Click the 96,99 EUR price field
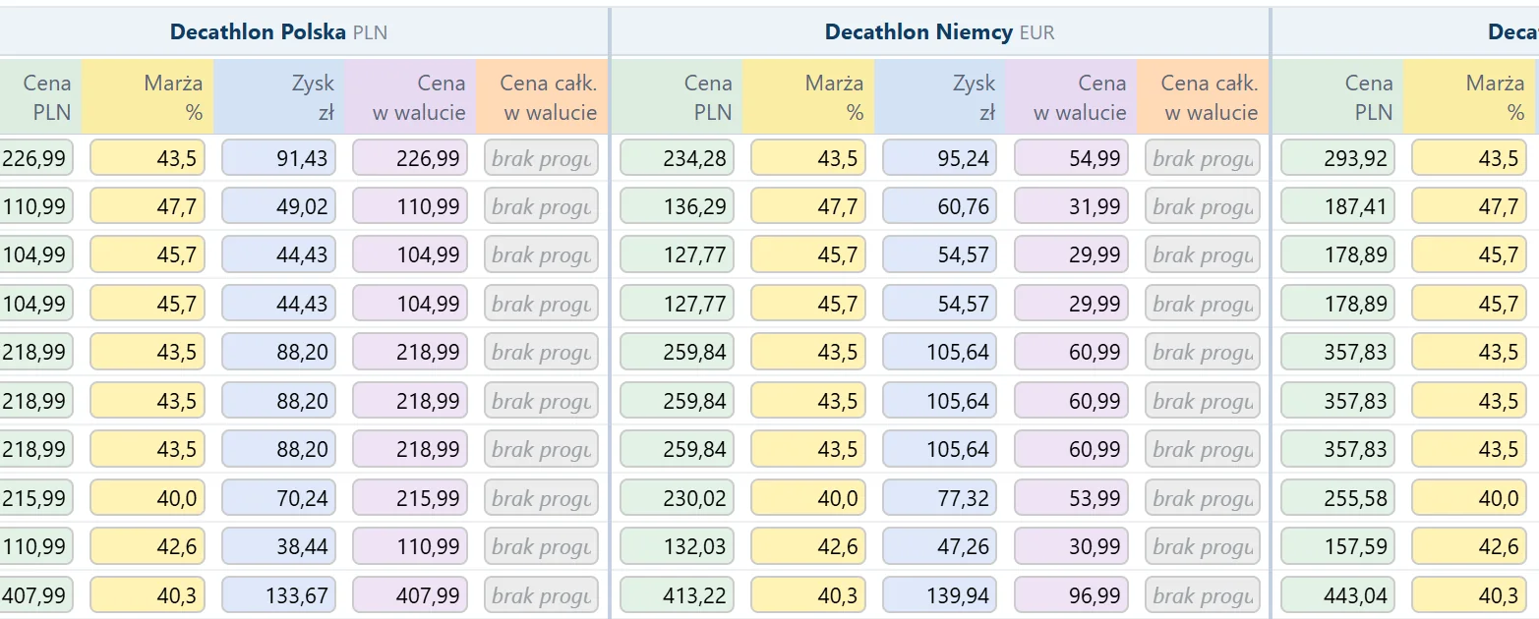This screenshot has width=1539, height=619. tap(1071, 595)
